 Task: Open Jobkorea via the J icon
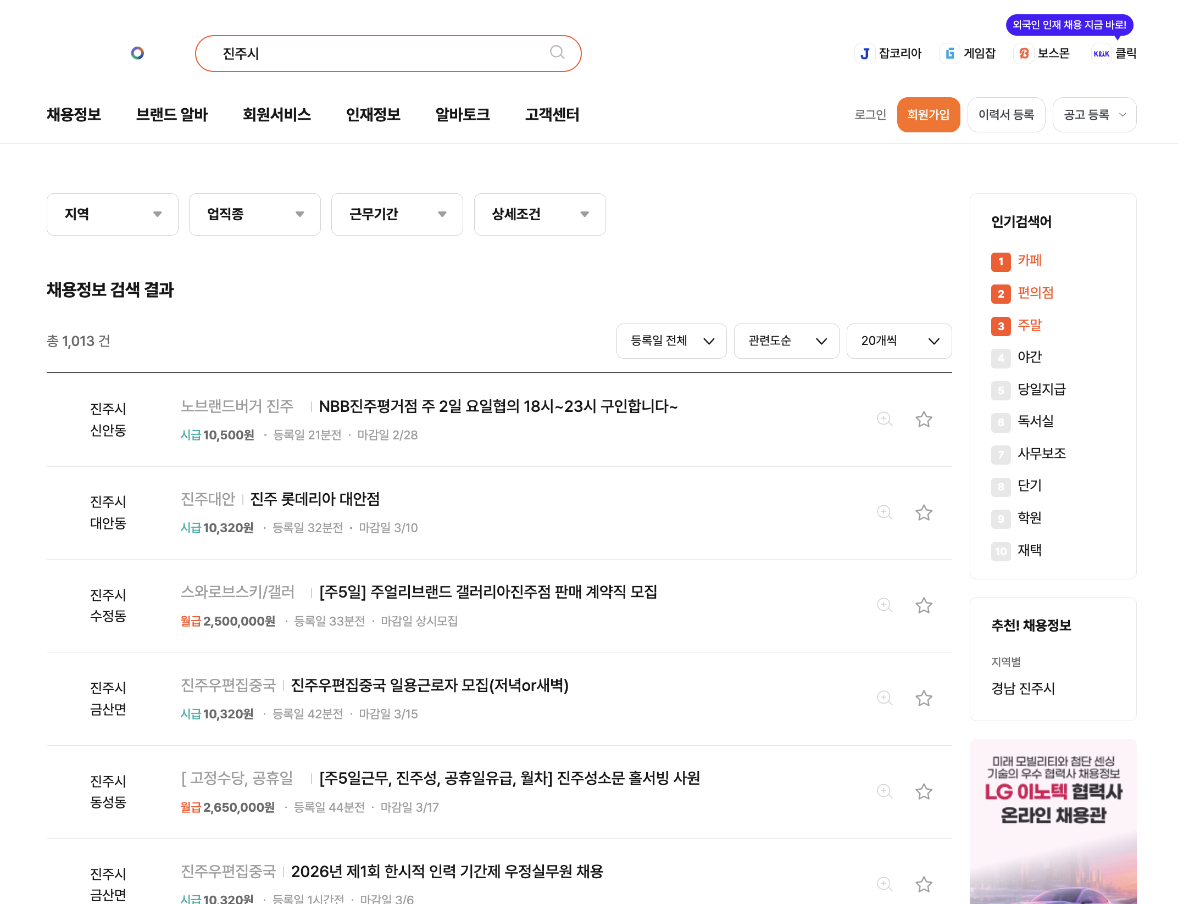865,53
